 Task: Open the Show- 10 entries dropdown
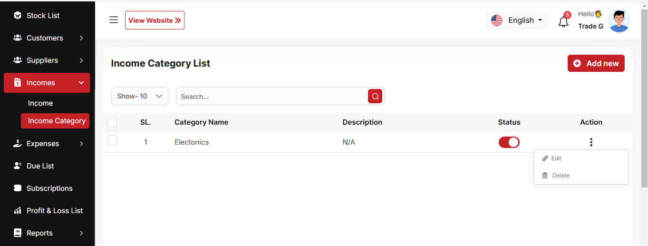tap(140, 96)
